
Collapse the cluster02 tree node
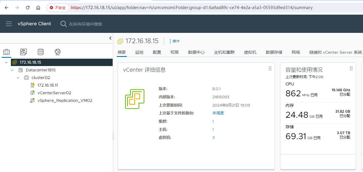[x=18, y=78]
